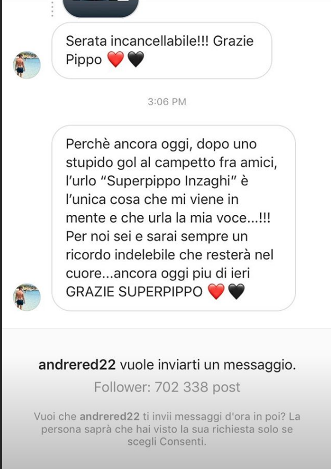Click the quoted Superpippo Inzaghi text
Viewport: 331px width, 469px height.
167,181
